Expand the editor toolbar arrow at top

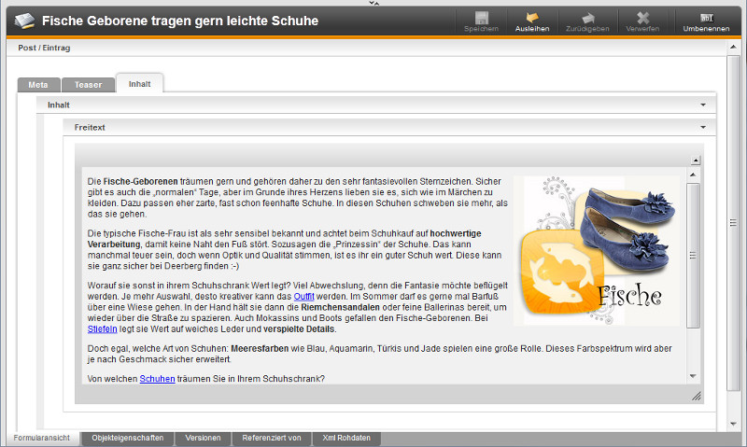point(696,161)
